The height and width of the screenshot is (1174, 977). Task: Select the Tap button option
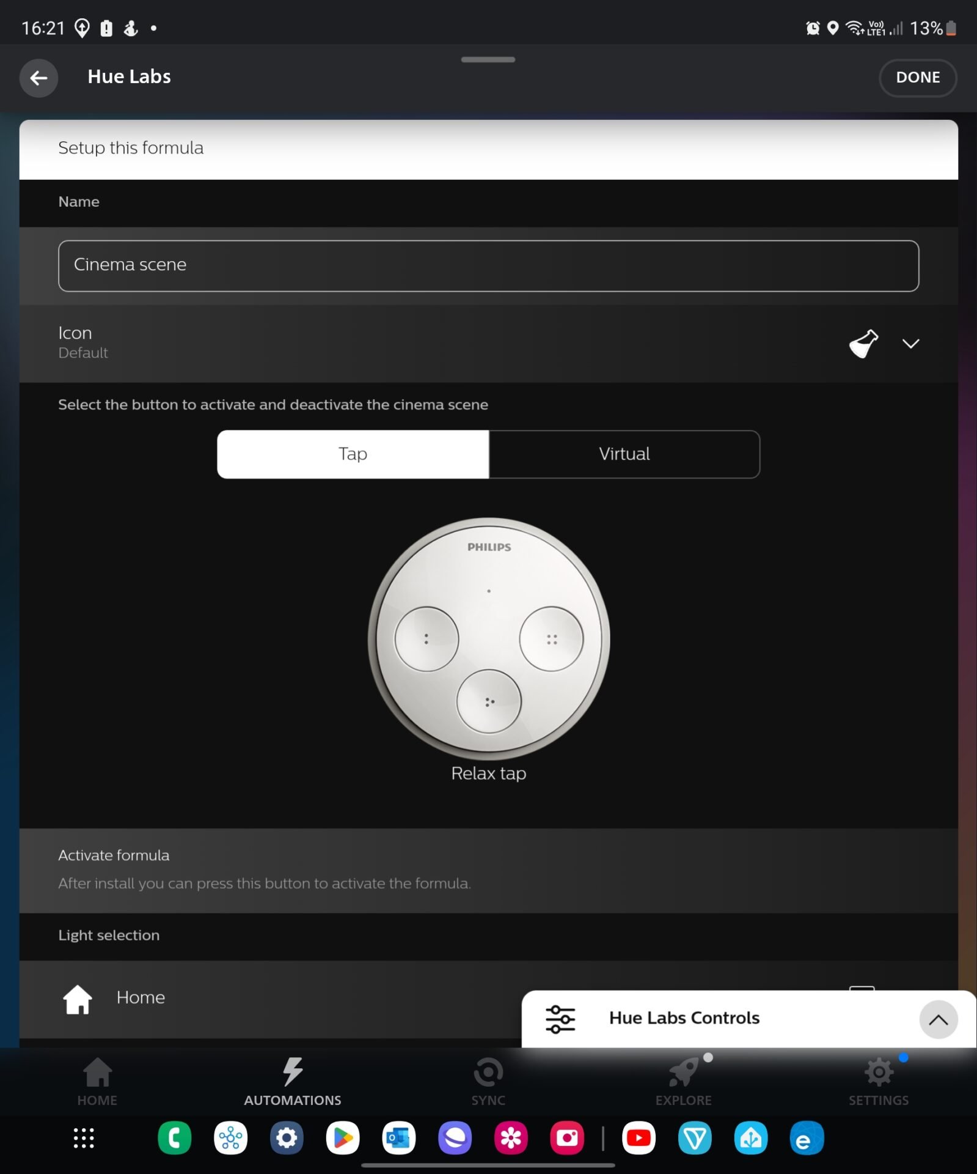353,454
